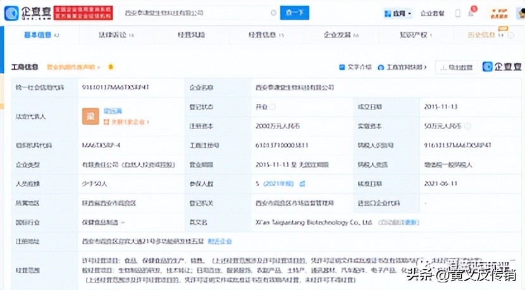Select the organization code MA6TX5RP-4

101,146
